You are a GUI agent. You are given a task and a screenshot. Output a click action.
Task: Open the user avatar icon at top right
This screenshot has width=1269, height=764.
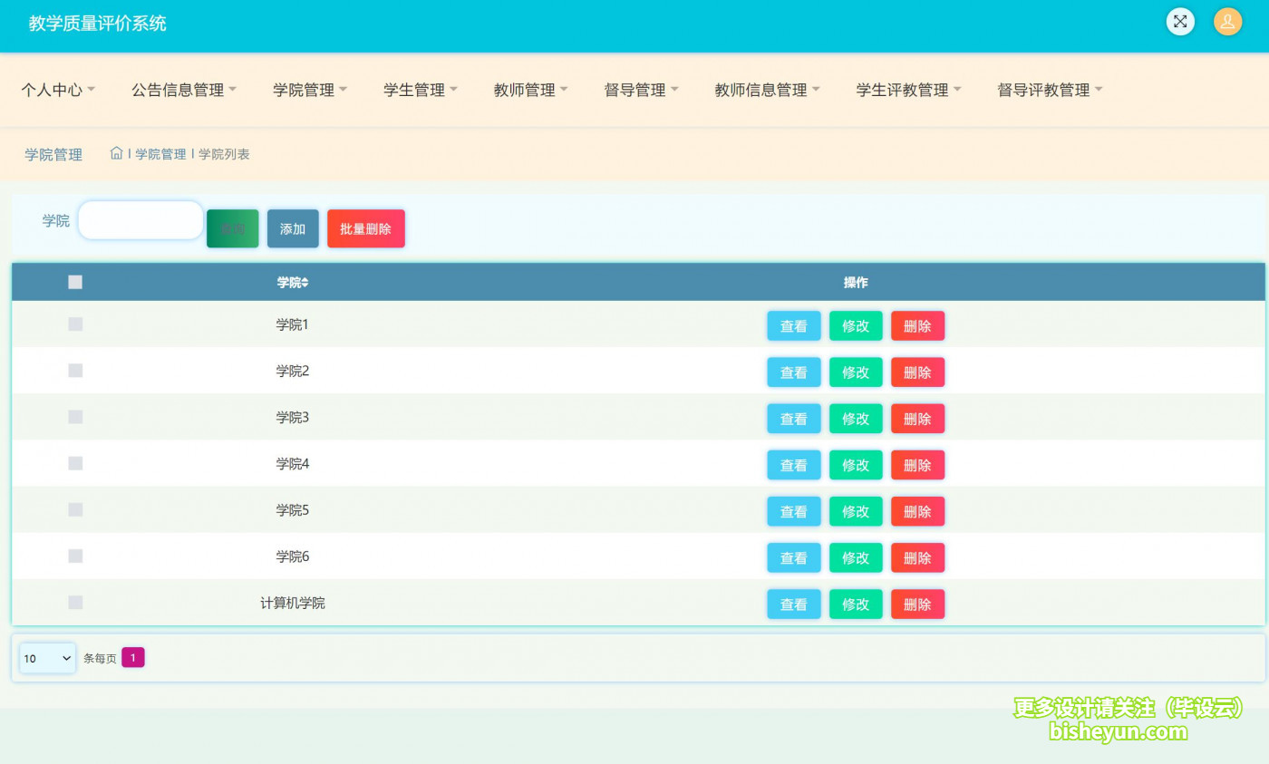click(1227, 21)
